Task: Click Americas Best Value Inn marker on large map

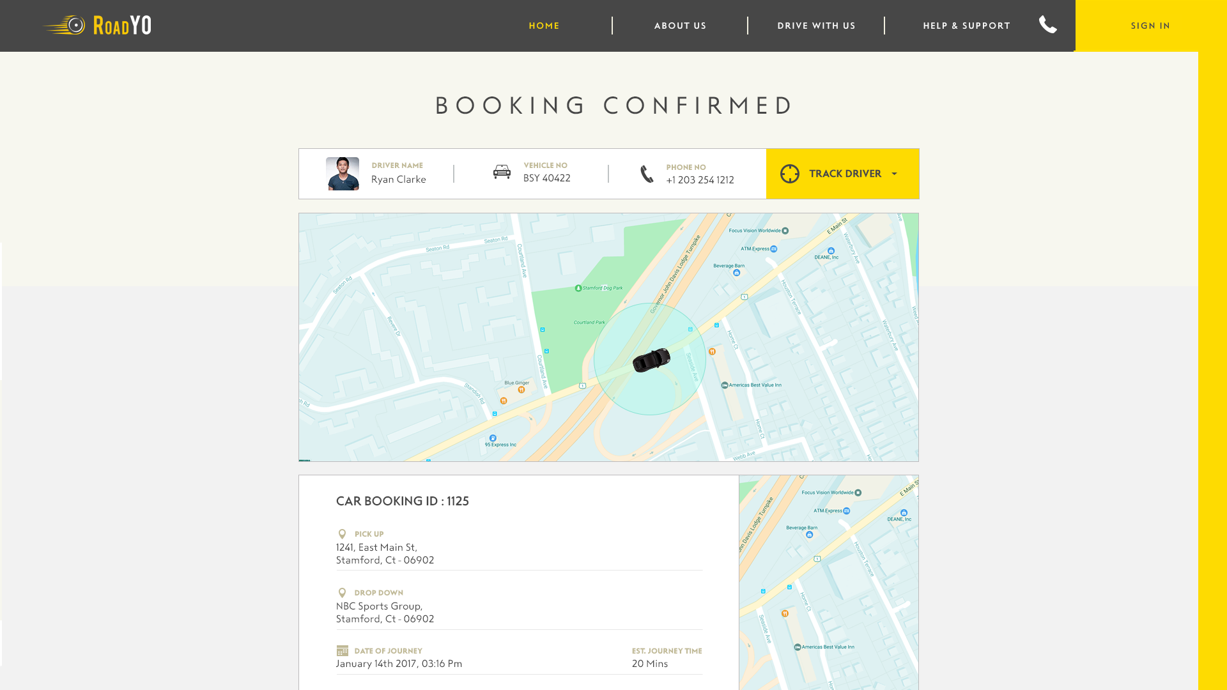Action: (725, 385)
